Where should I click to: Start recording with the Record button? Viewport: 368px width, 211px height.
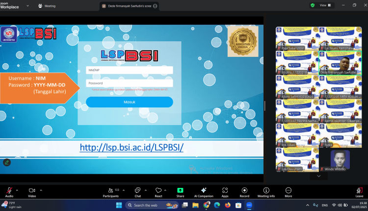pyautogui.click(x=244, y=192)
